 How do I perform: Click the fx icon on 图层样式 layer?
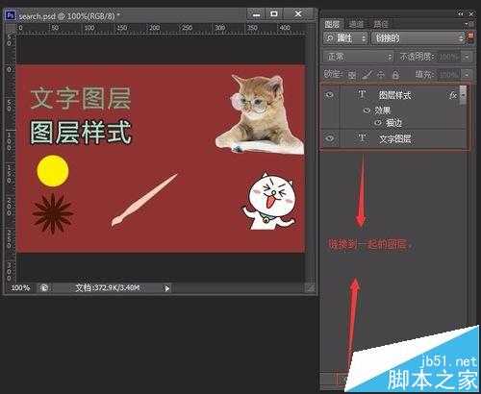[x=453, y=95]
